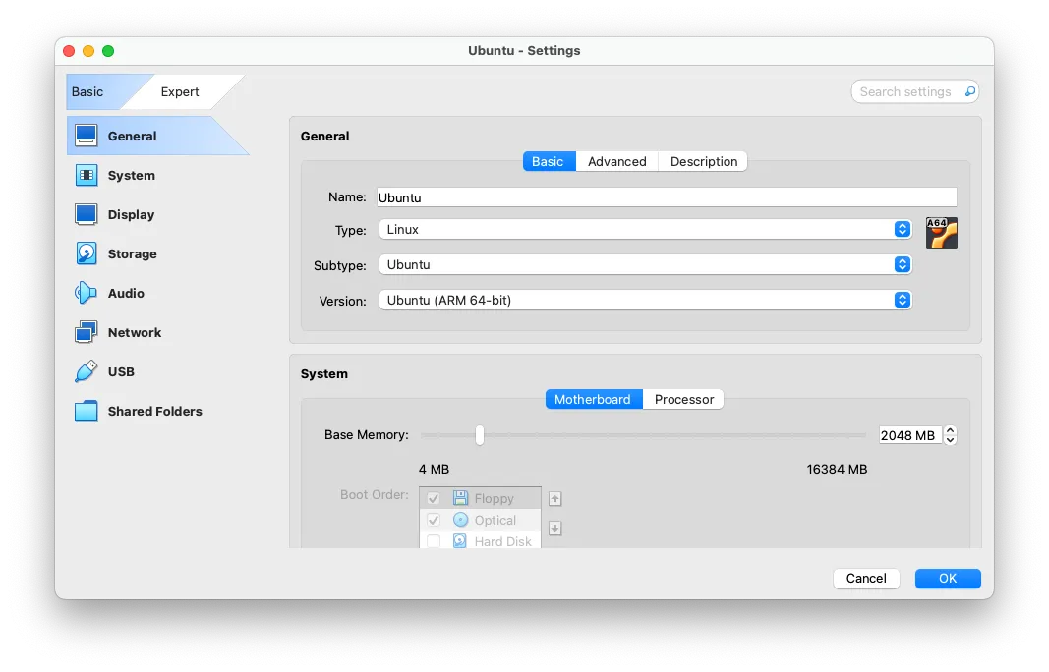The image size is (1049, 672).
Task: Toggle the Optical boot checkbox
Action: [x=434, y=521]
